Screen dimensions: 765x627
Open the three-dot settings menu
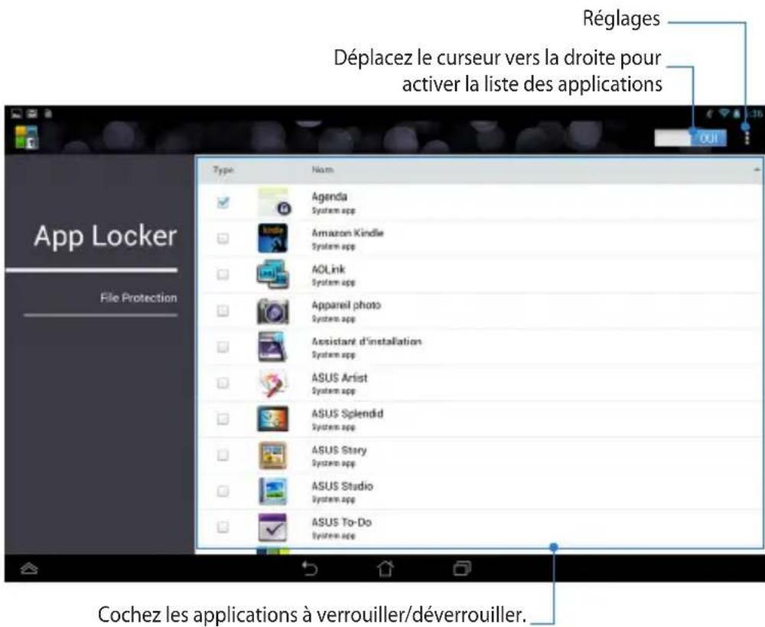click(747, 137)
